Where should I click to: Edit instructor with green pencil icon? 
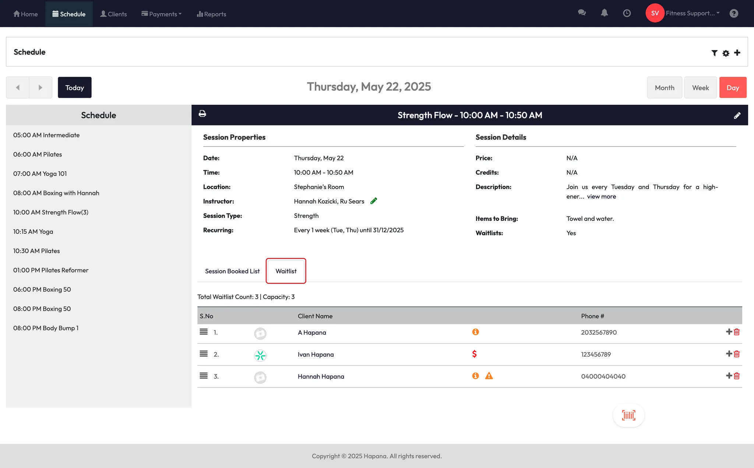[x=374, y=201]
